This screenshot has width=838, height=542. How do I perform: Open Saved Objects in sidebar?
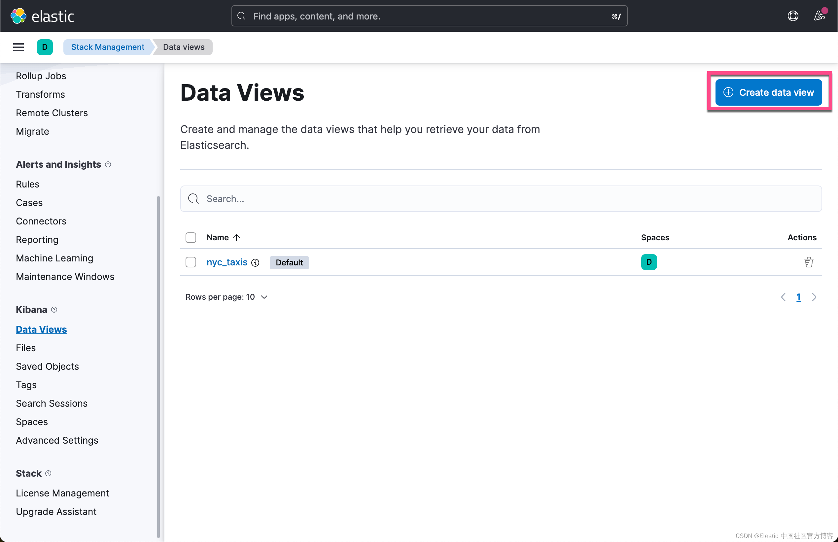(x=47, y=366)
